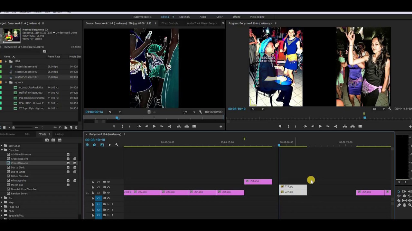This screenshot has height=231, width=412.
Task: Export frame from Program monitor
Action: 360,126
